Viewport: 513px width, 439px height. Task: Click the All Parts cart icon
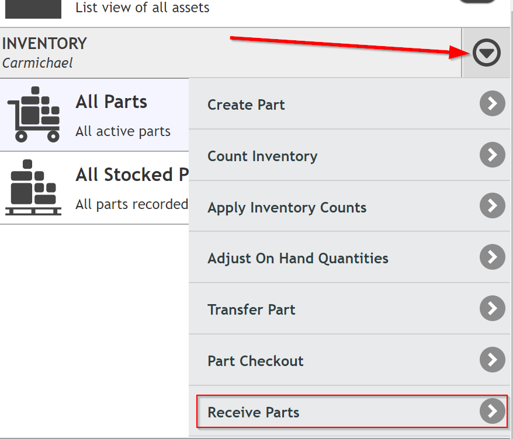point(34,114)
